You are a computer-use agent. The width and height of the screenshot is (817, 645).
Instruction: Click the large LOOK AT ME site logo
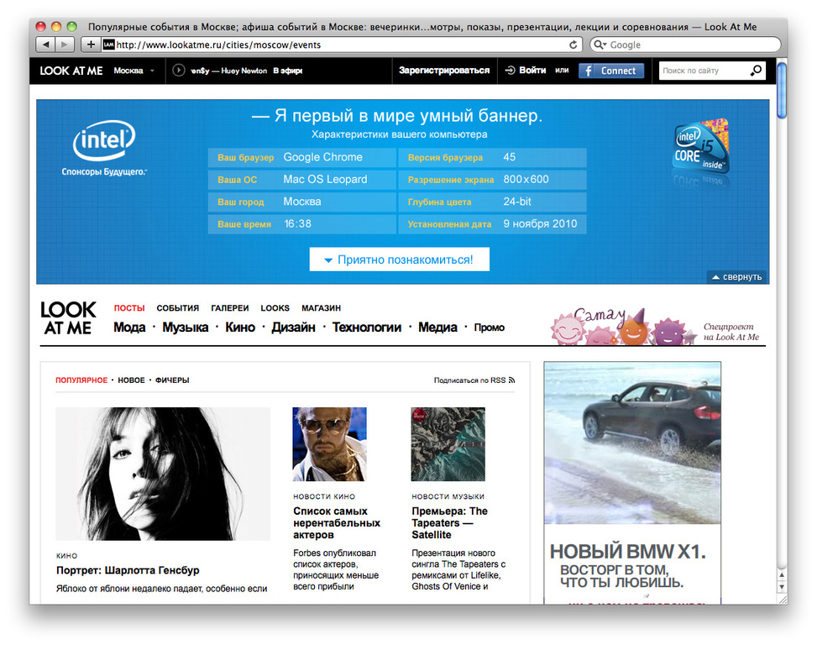pyautogui.click(x=68, y=318)
